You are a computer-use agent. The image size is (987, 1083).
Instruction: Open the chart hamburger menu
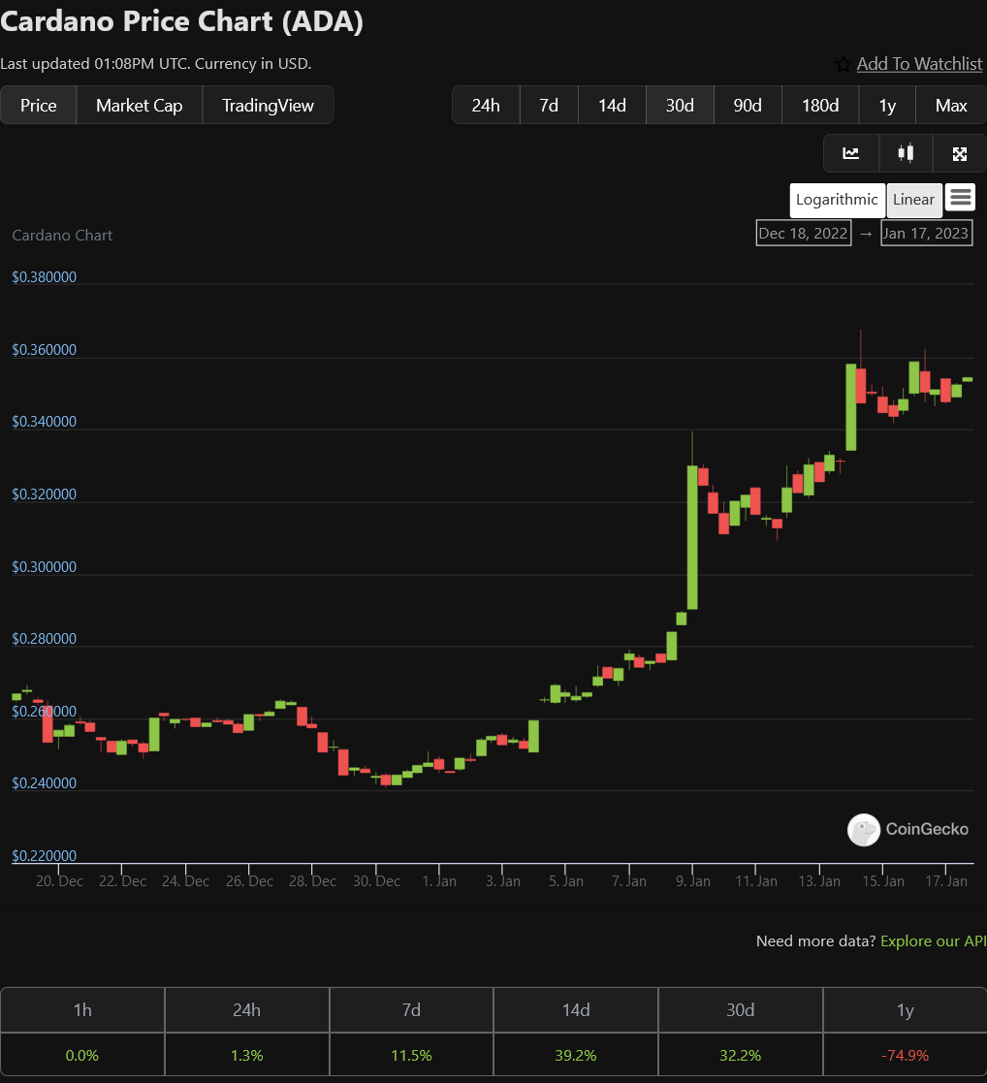pyautogui.click(x=960, y=198)
